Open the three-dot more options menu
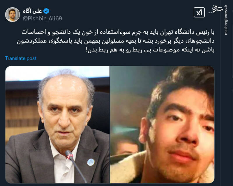This screenshot has width=233, height=186. [211, 13]
